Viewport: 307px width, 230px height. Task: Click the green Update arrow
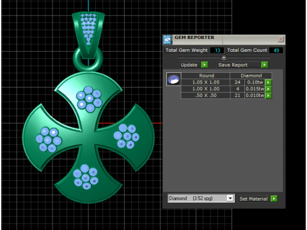[205, 65]
